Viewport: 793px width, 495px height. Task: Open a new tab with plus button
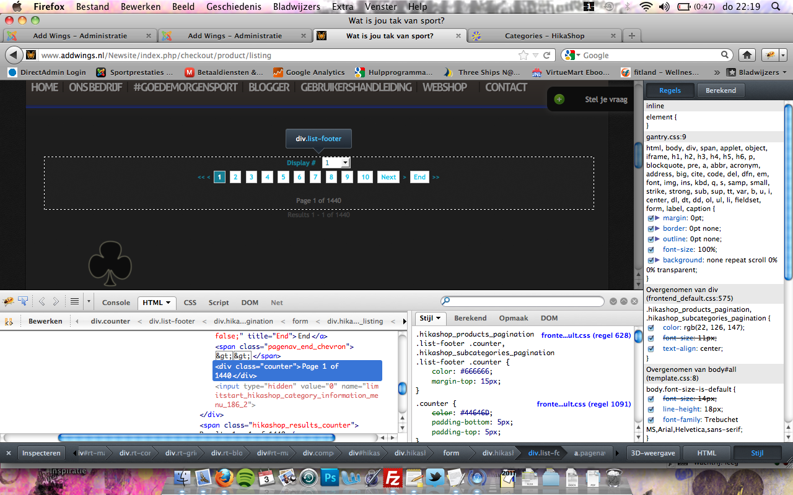pos(631,35)
